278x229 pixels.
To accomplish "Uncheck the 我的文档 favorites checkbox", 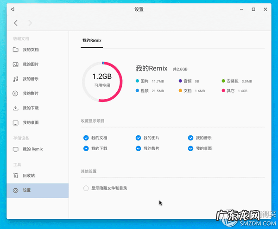I will point(86,138).
